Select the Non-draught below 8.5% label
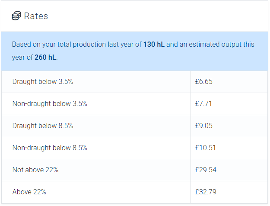 50,148
